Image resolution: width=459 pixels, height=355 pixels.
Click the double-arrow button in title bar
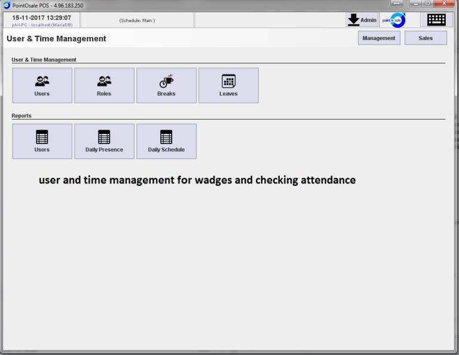(x=397, y=4)
